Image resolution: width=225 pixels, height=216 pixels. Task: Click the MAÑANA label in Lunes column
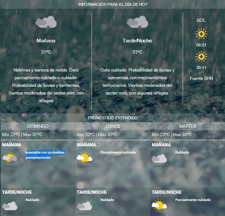[x=86, y=145]
